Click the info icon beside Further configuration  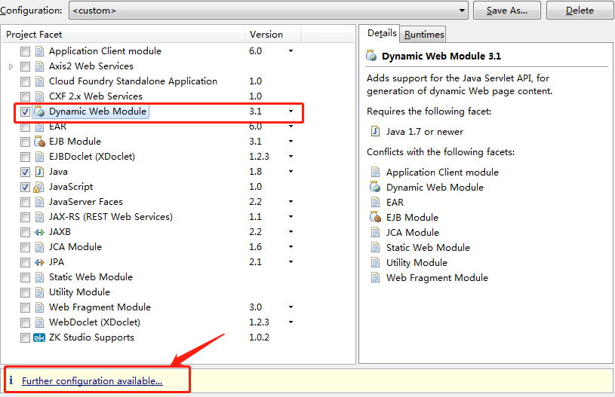pos(11,380)
